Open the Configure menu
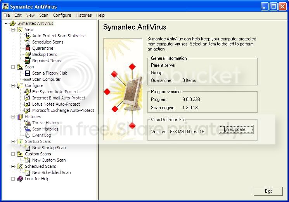This screenshot has height=202, width=289. (x=62, y=15)
